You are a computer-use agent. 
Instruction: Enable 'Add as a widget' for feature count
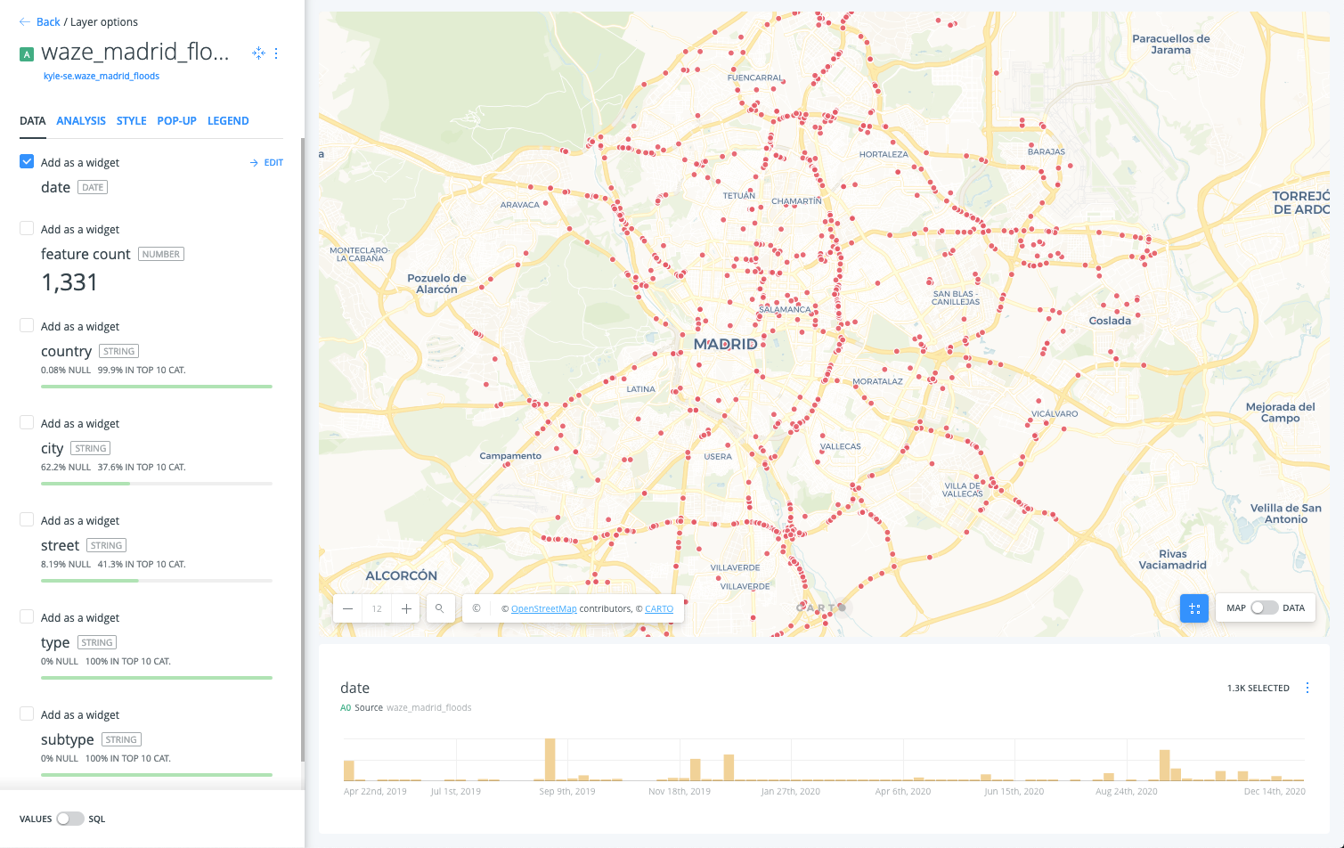click(26, 228)
